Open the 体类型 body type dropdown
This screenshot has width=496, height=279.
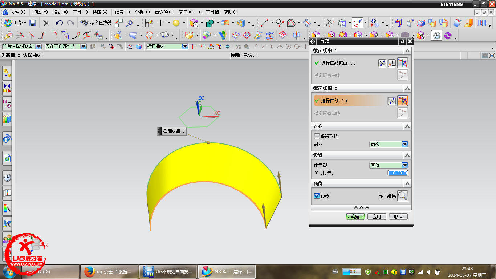[389, 165]
